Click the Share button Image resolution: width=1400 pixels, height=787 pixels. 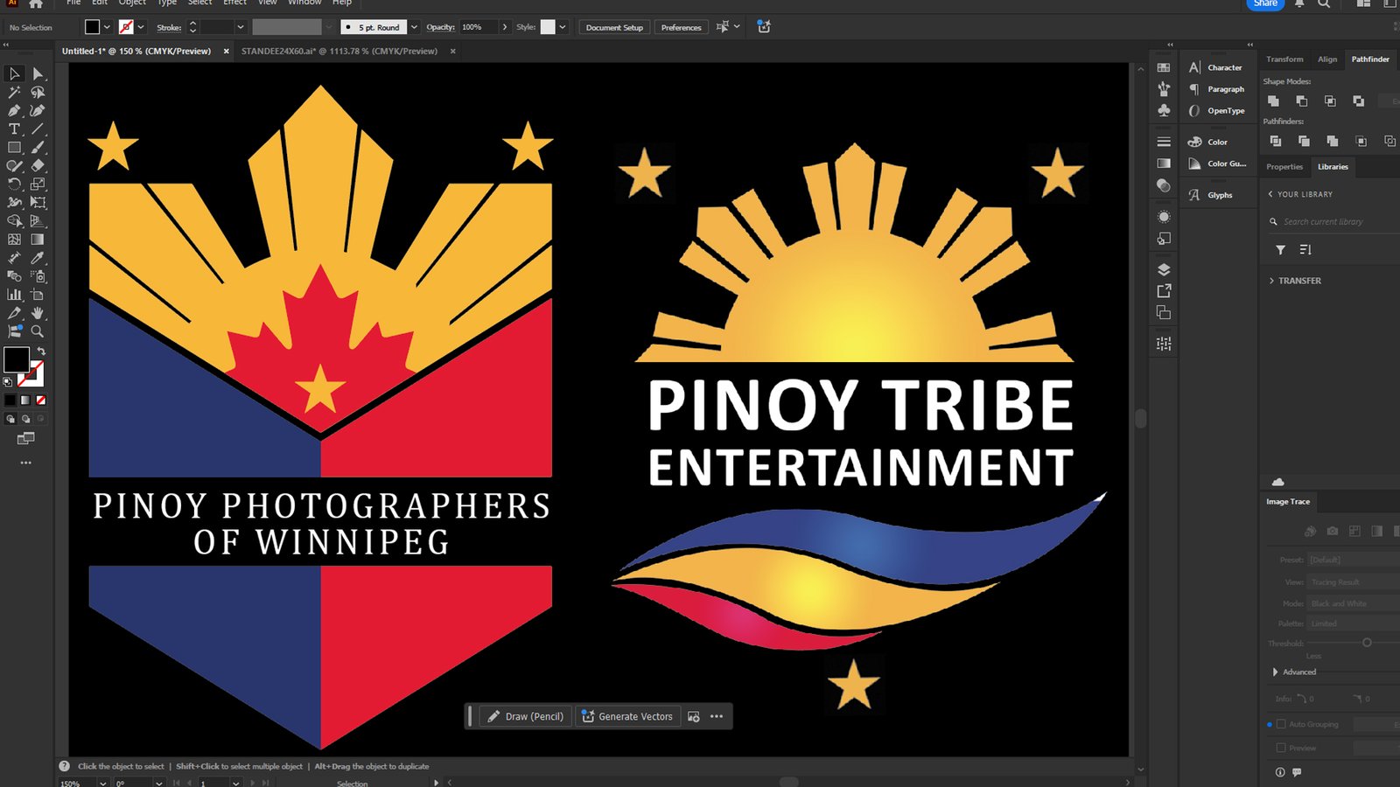click(1265, 3)
